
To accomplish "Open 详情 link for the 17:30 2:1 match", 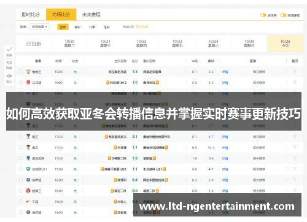I will 225,137.
